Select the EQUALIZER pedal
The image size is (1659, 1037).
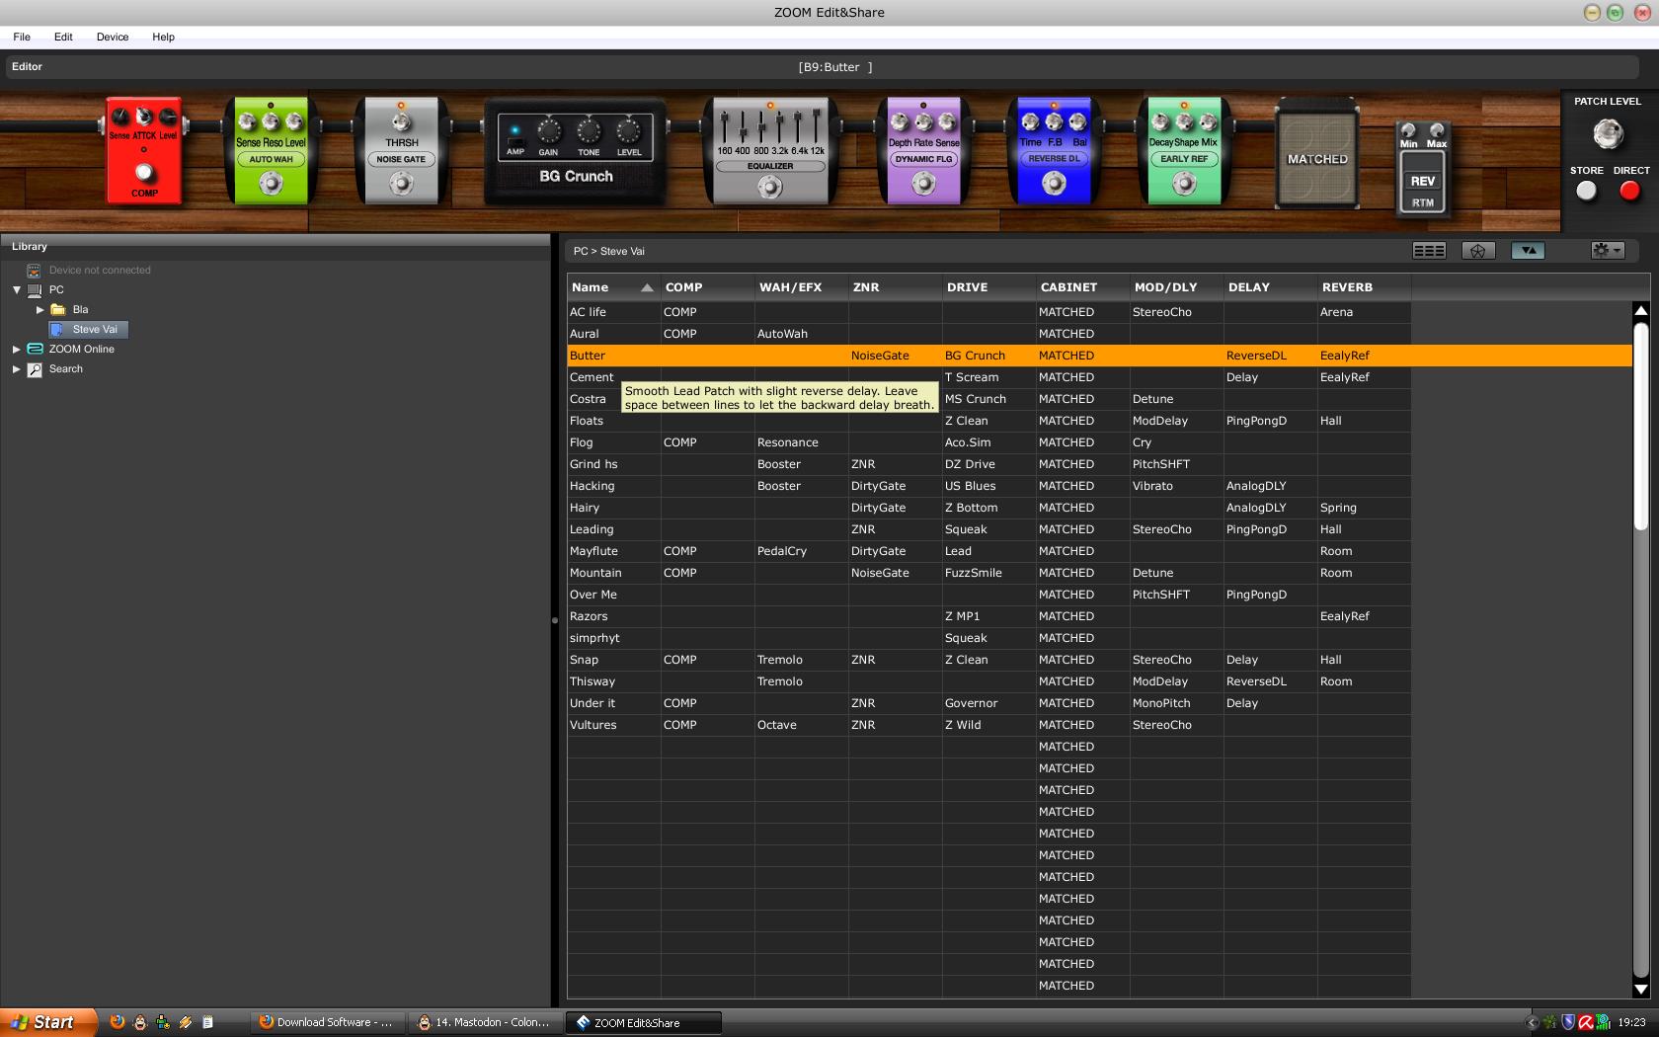pyautogui.click(x=770, y=150)
